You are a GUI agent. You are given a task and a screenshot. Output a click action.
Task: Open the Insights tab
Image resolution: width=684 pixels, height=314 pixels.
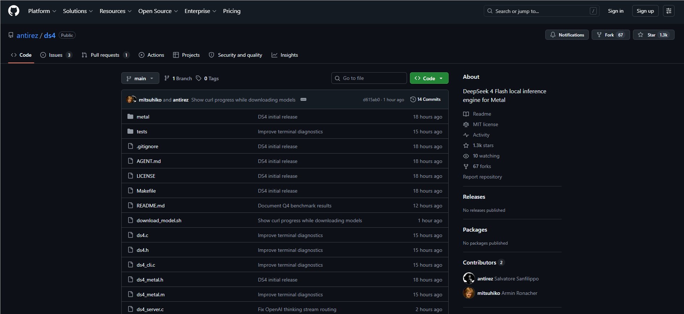click(285, 55)
